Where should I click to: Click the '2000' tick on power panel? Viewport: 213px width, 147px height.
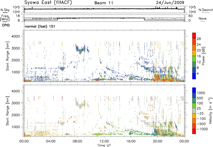coord(15,60)
